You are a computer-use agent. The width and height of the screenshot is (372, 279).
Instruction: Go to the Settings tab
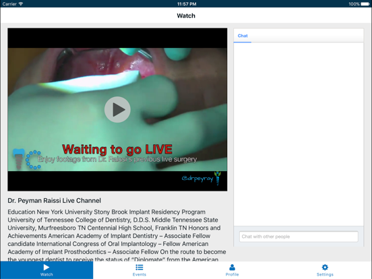pos(325,270)
